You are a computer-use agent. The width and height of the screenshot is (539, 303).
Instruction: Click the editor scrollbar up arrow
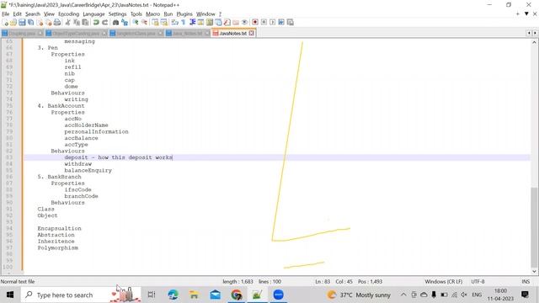pos(534,42)
